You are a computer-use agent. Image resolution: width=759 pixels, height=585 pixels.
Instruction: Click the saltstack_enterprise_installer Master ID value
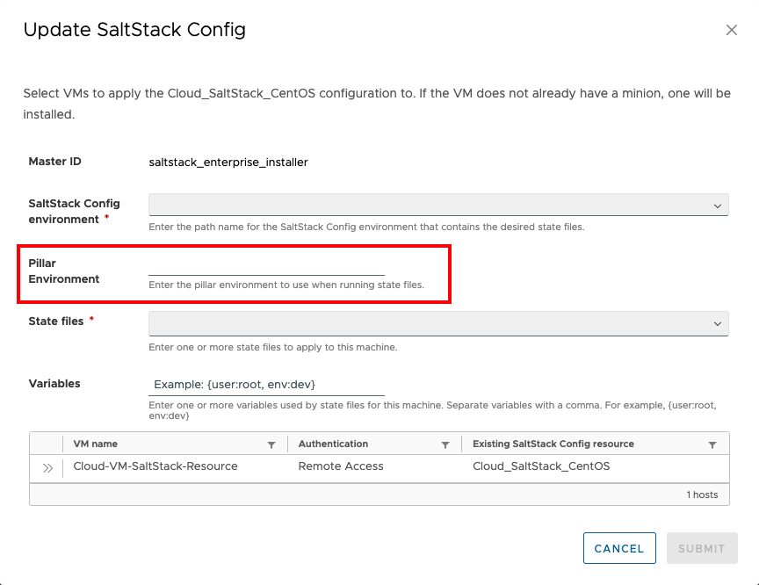[228, 162]
